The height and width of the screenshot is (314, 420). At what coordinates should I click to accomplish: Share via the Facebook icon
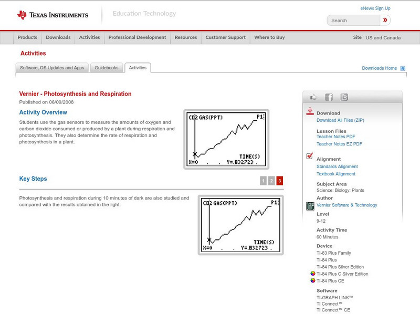coord(329,97)
